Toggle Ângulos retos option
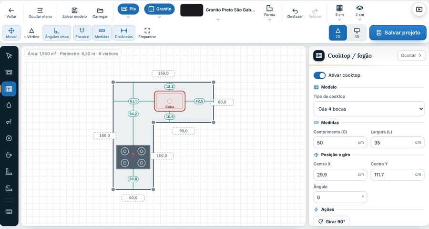The height and width of the screenshot is (229, 429). click(57, 33)
